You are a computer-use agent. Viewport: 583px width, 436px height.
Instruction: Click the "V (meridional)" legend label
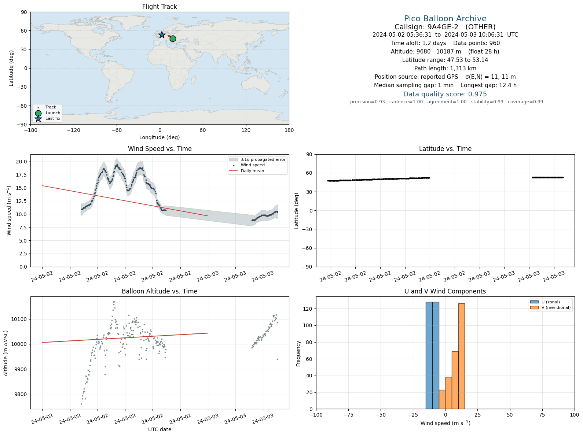tap(556, 308)
